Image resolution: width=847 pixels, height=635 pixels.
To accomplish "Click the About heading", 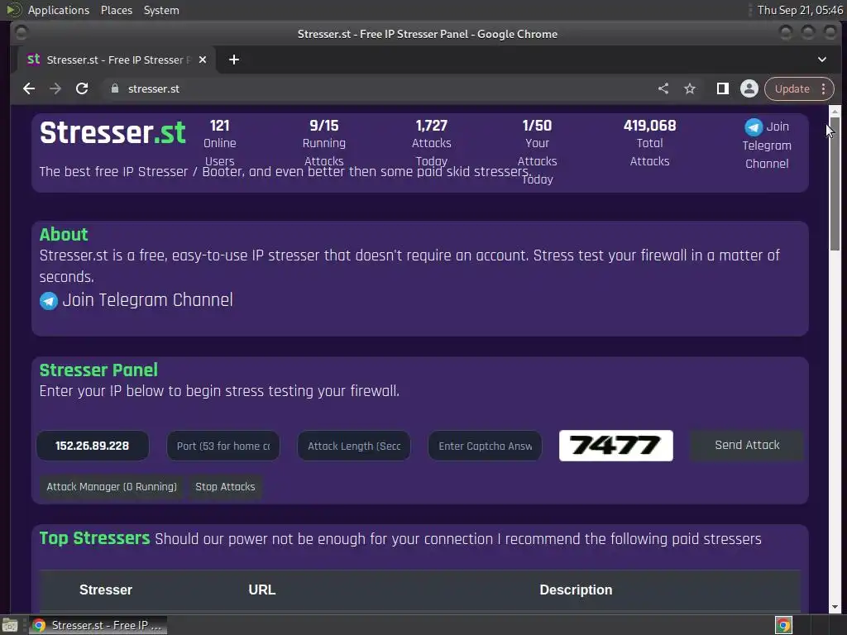I will [64, 234].
